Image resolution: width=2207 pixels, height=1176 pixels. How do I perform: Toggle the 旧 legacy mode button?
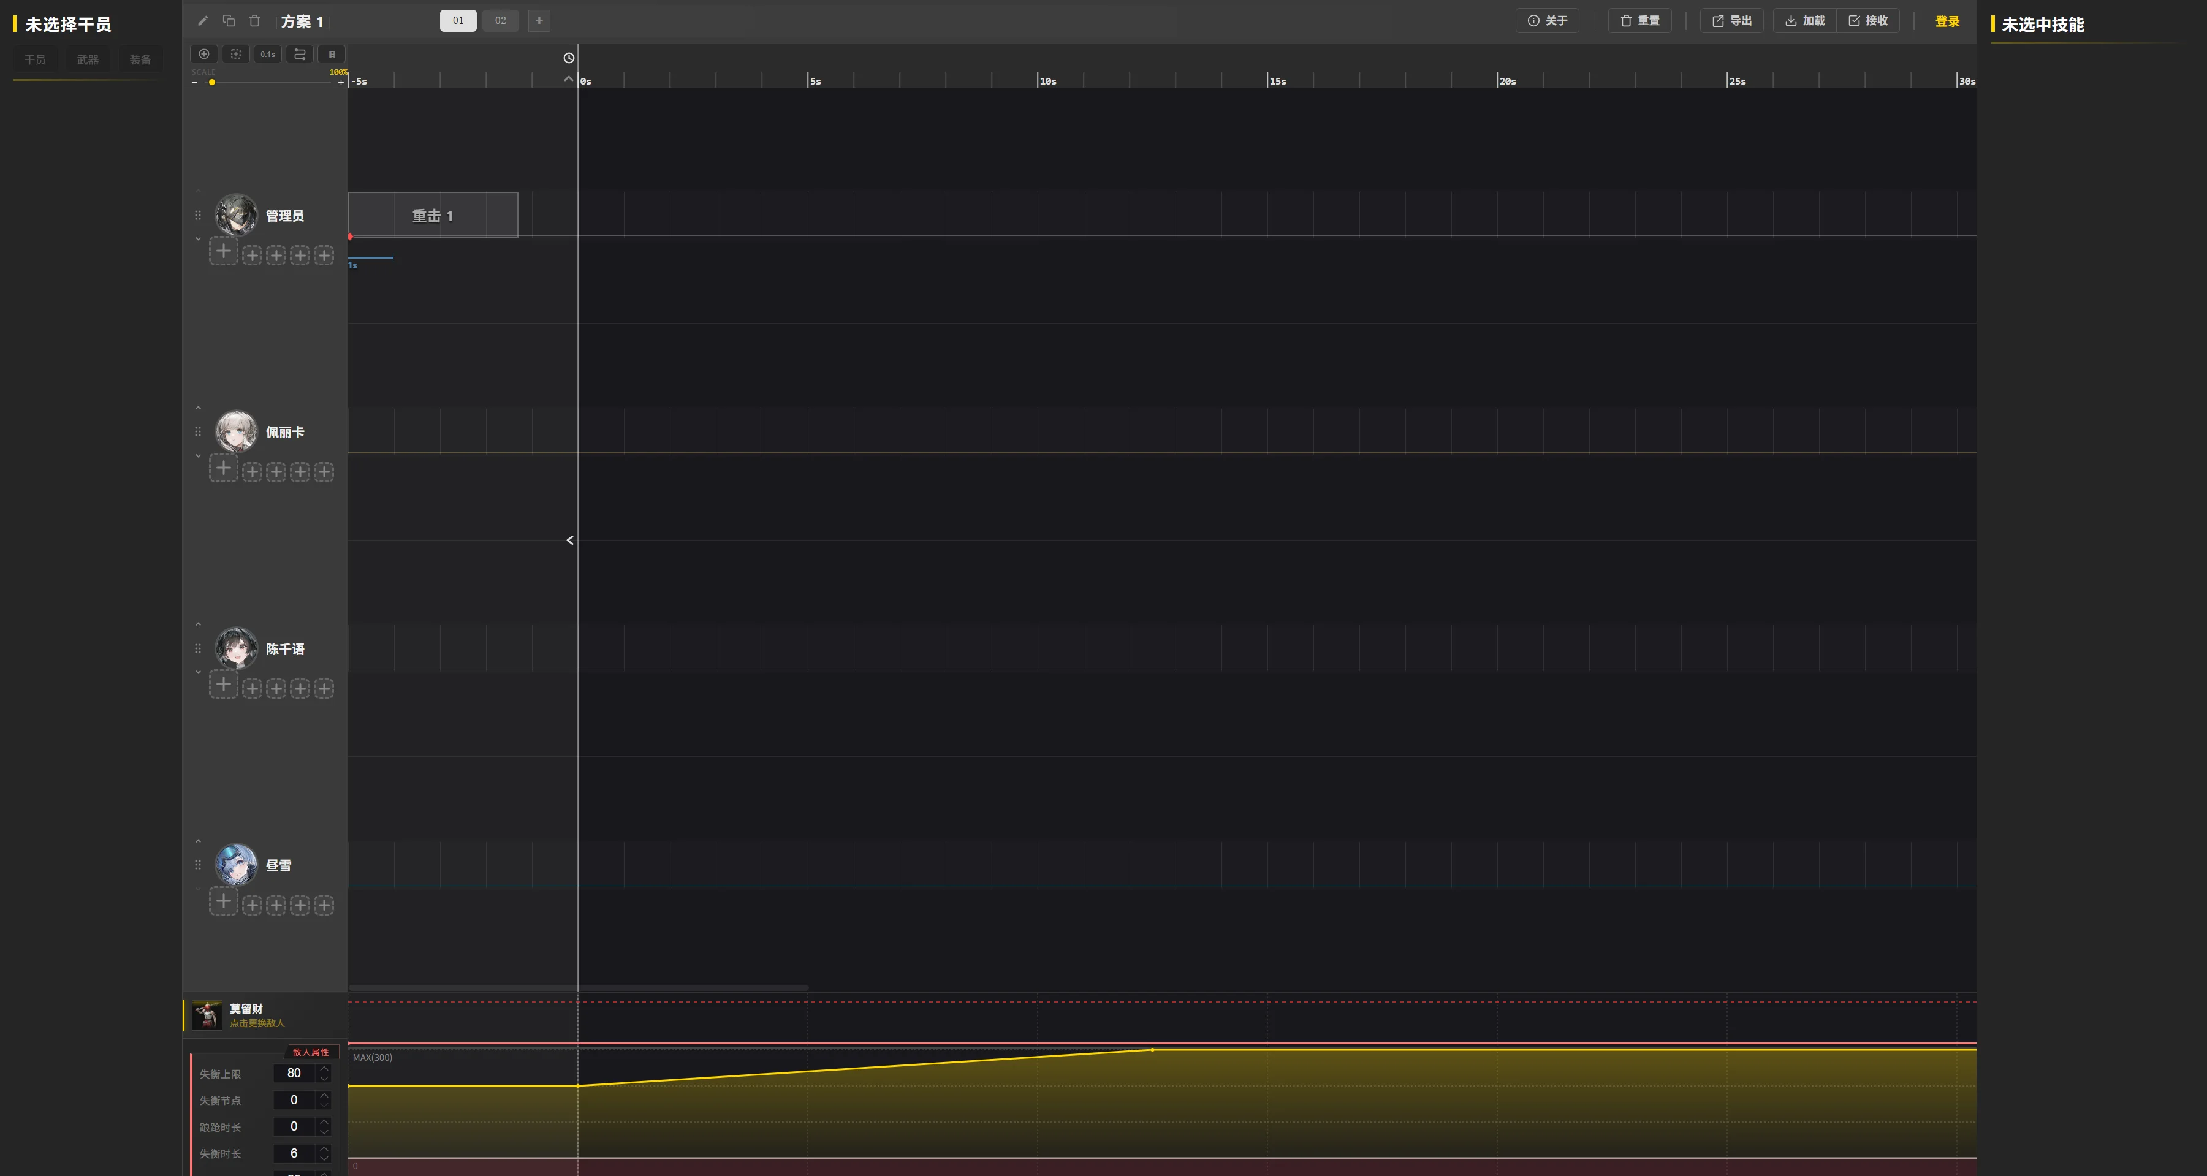[x=332, y=54]
